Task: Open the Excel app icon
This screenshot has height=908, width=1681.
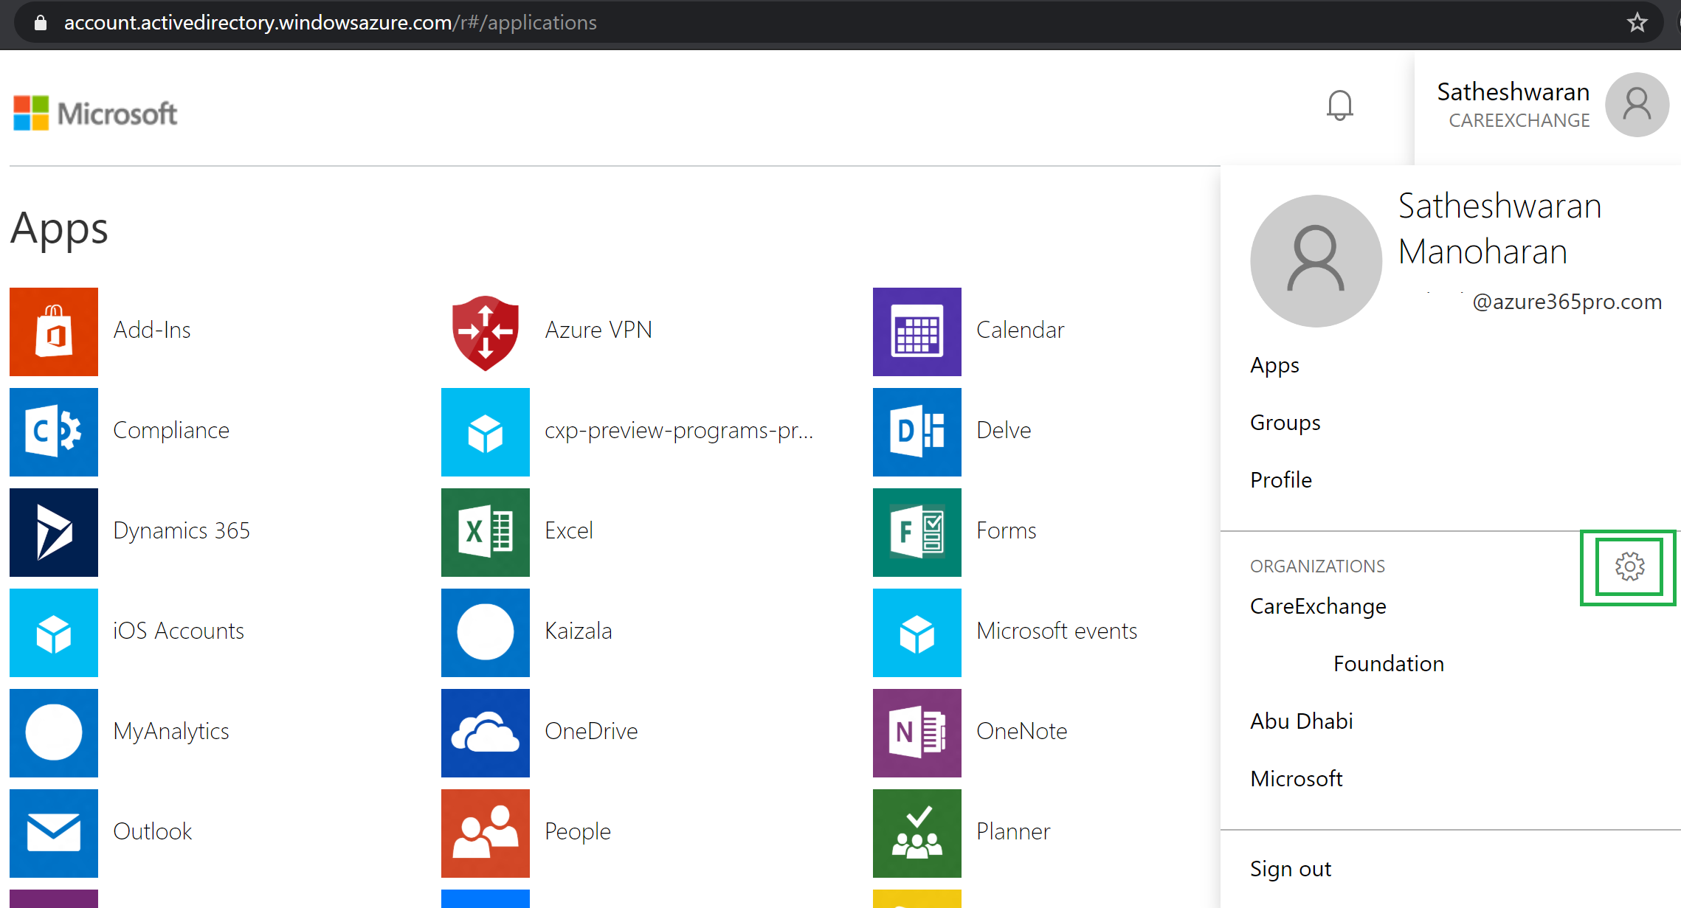Action: tap(486, 533)
